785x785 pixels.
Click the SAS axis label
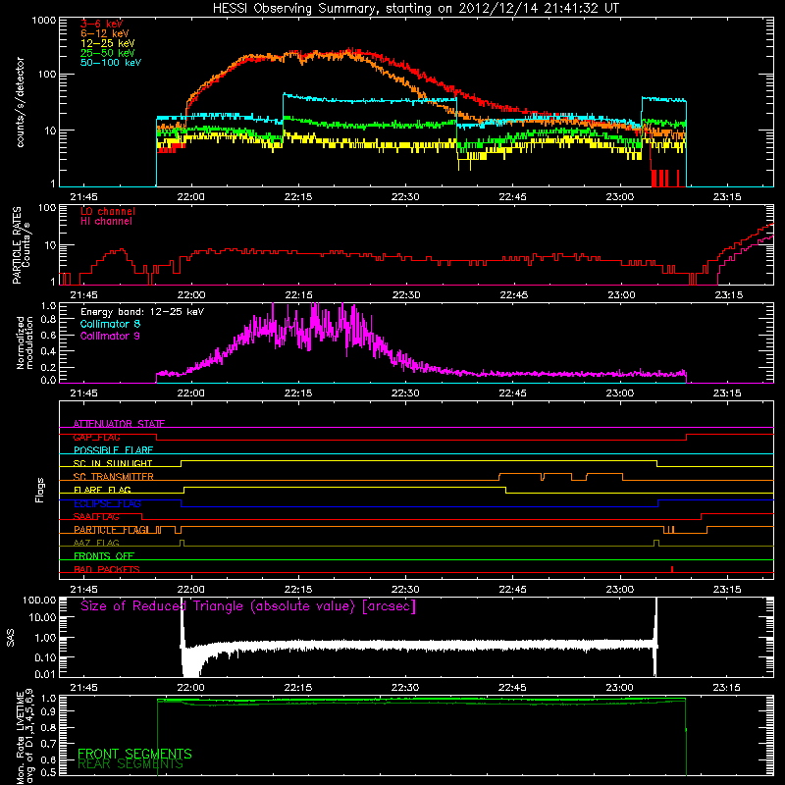11,638
